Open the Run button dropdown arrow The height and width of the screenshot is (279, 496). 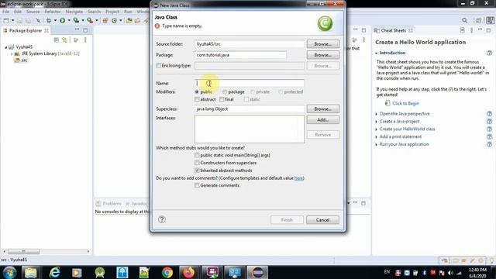point(69,21)
